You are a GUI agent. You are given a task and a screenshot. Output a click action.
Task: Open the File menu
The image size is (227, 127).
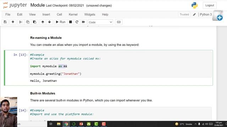click(8, 14)
